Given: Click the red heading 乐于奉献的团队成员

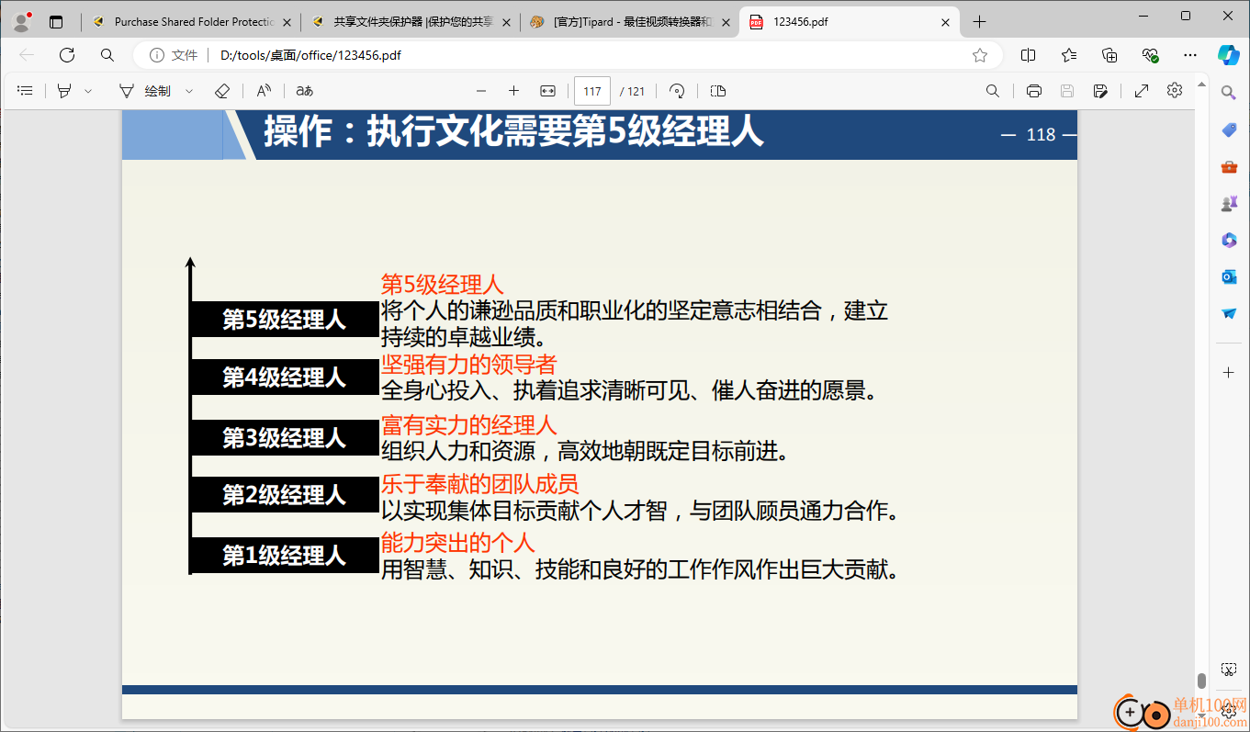Looking at the screenshot, I should (x=479, y=484).
